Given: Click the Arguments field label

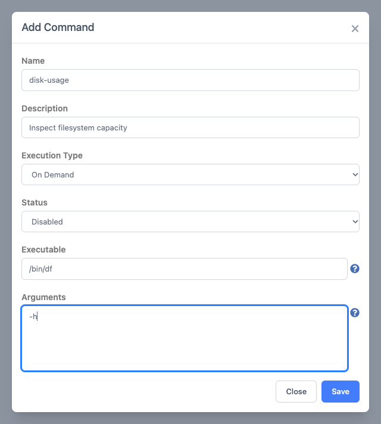Looking at the screenshot, I should tap(43, 297).
